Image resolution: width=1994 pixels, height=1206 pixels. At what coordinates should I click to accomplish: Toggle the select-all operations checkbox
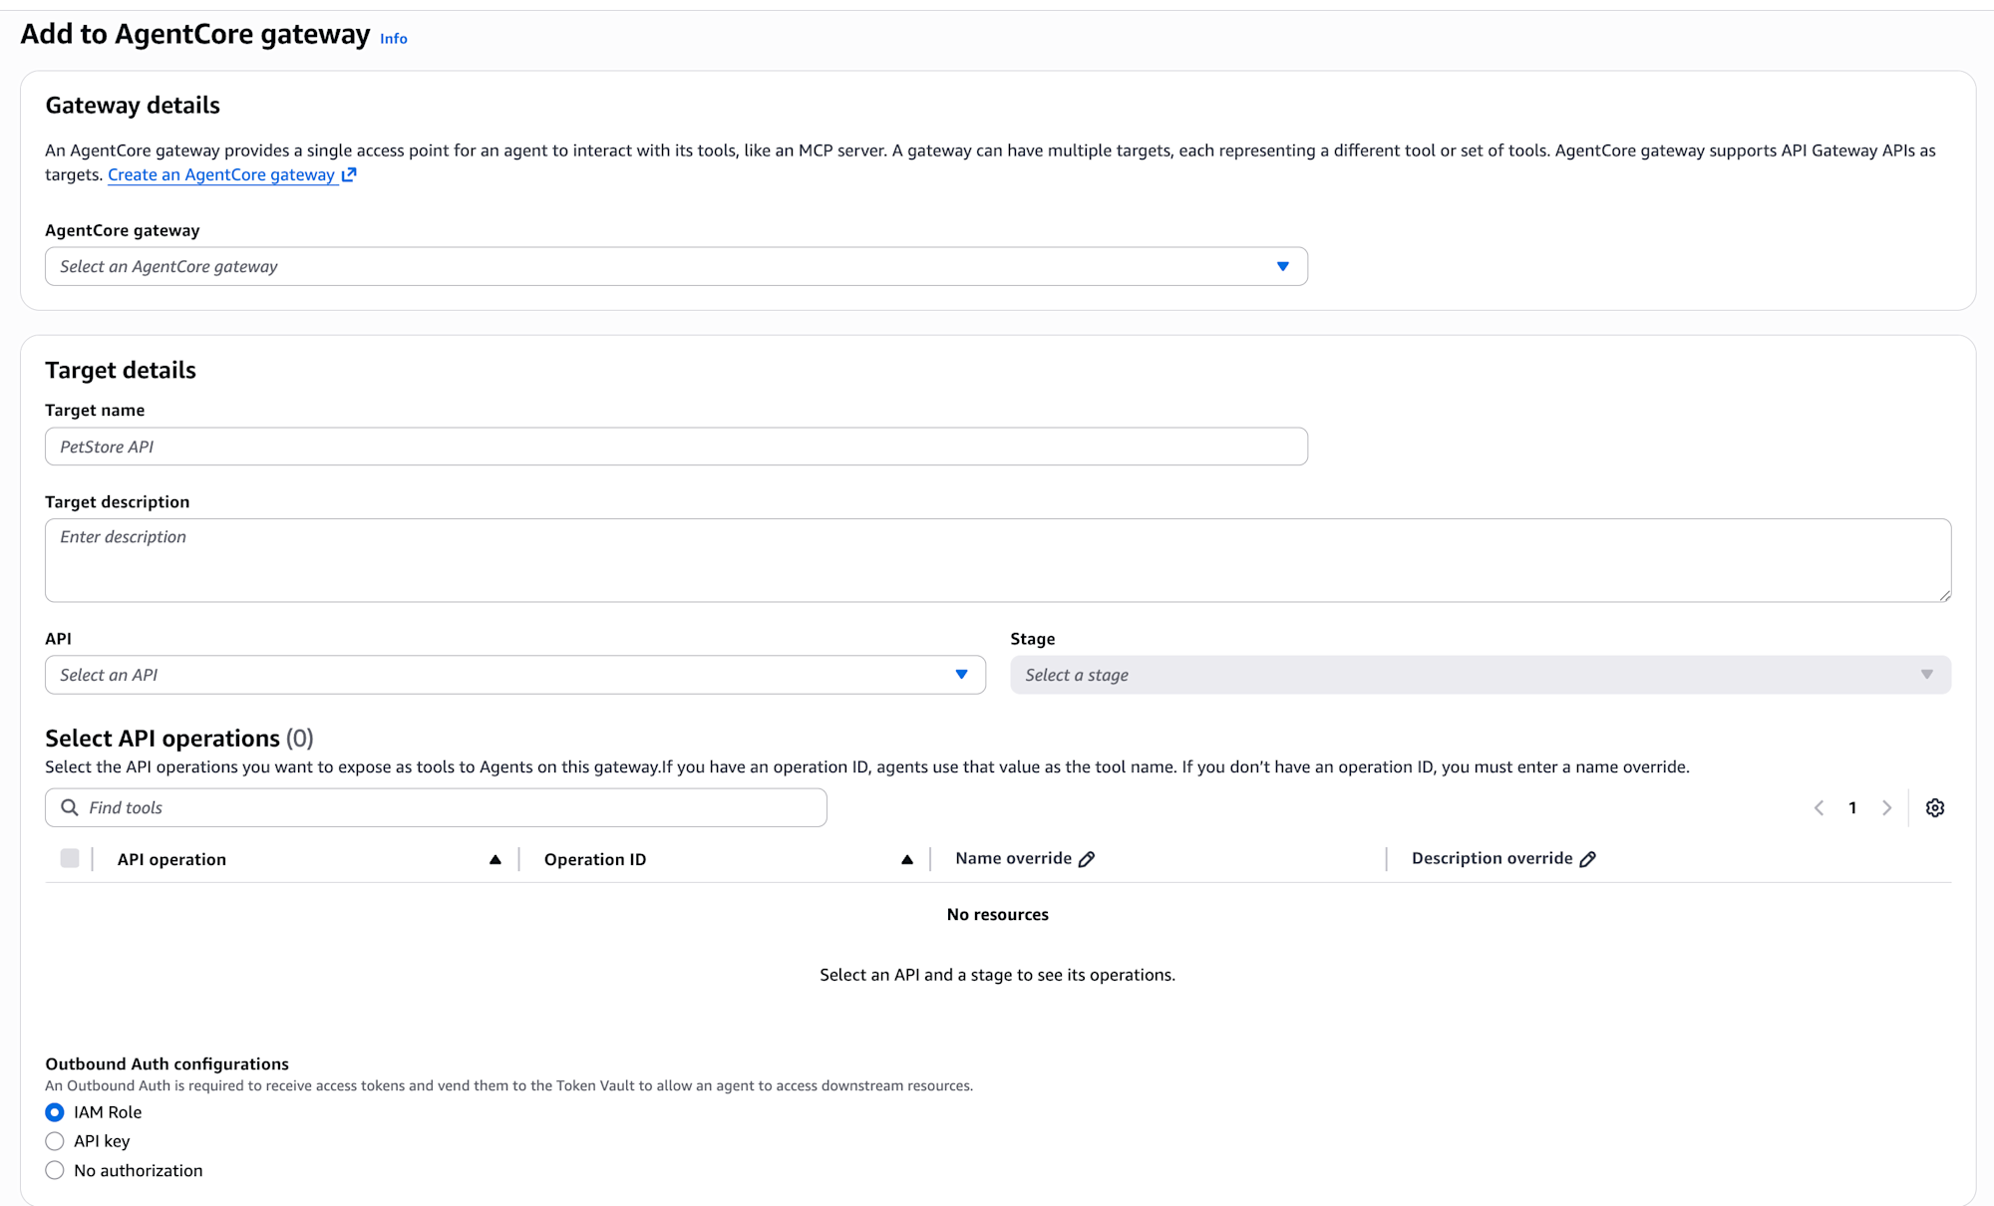(x=70, y=858)
